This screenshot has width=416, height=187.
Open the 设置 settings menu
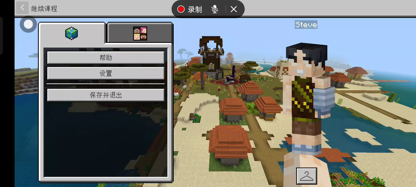pos(106,74)
